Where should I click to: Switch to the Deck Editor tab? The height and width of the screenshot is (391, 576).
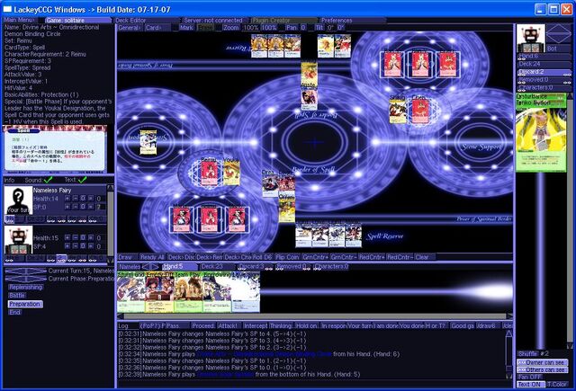(147, 20)
